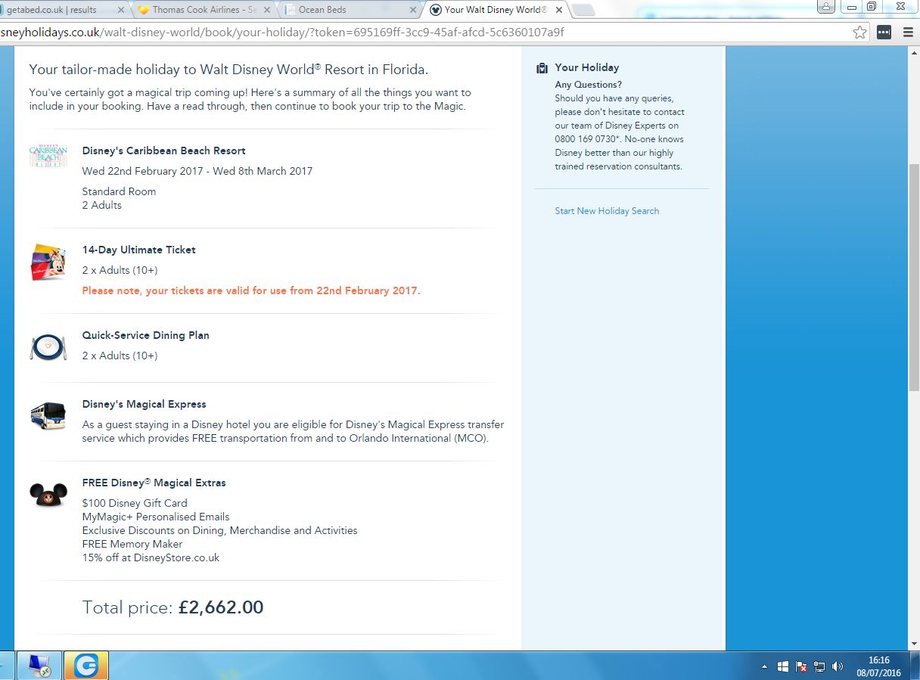
Task: Show hidden system tray icons
Action: (765, 666)
